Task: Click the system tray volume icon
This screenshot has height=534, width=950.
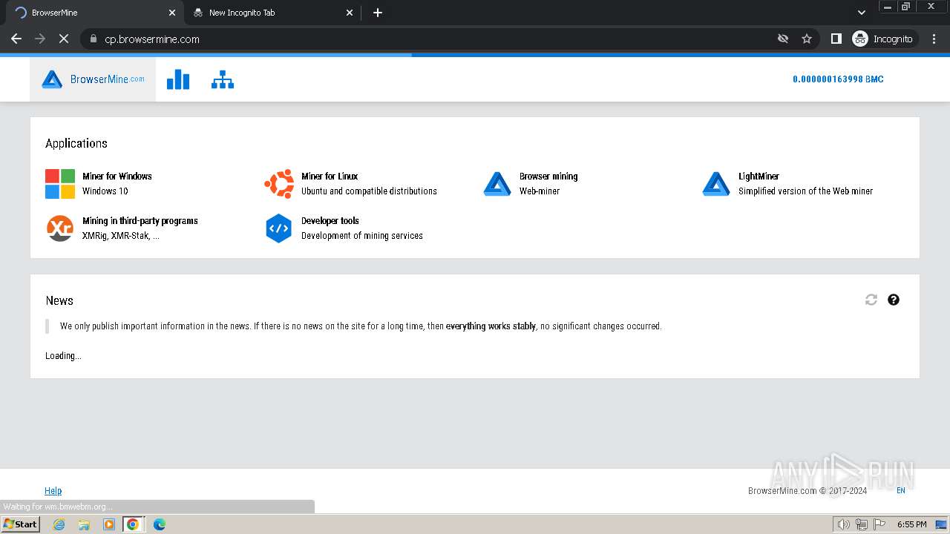Action: (843, 524)
